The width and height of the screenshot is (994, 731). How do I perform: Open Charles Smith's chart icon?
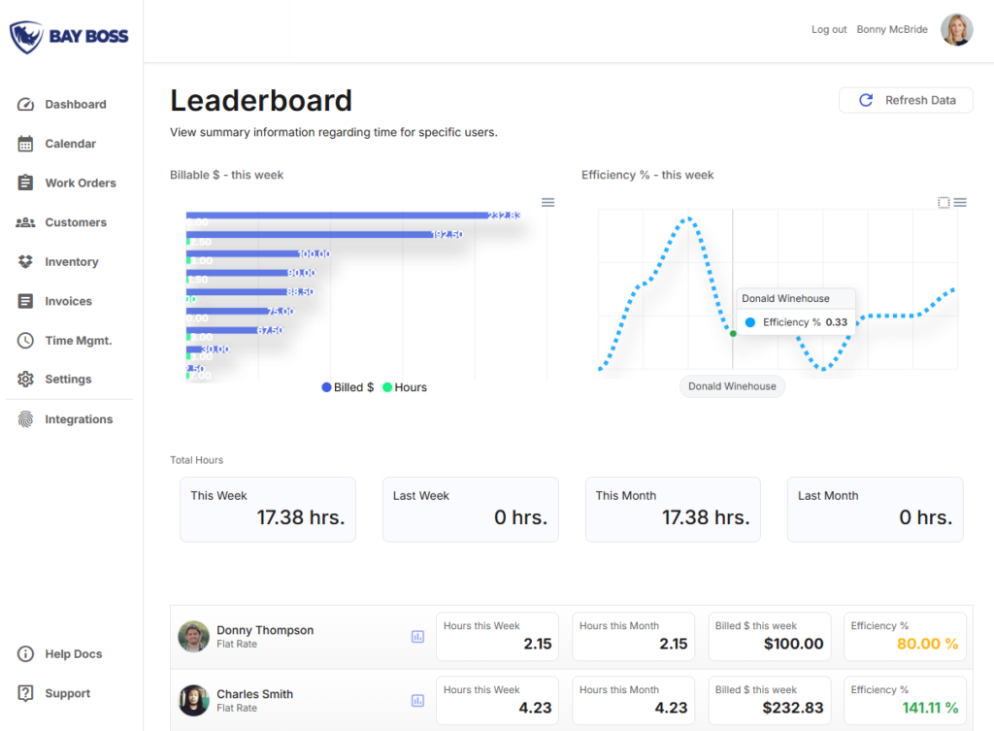(417, 701)
